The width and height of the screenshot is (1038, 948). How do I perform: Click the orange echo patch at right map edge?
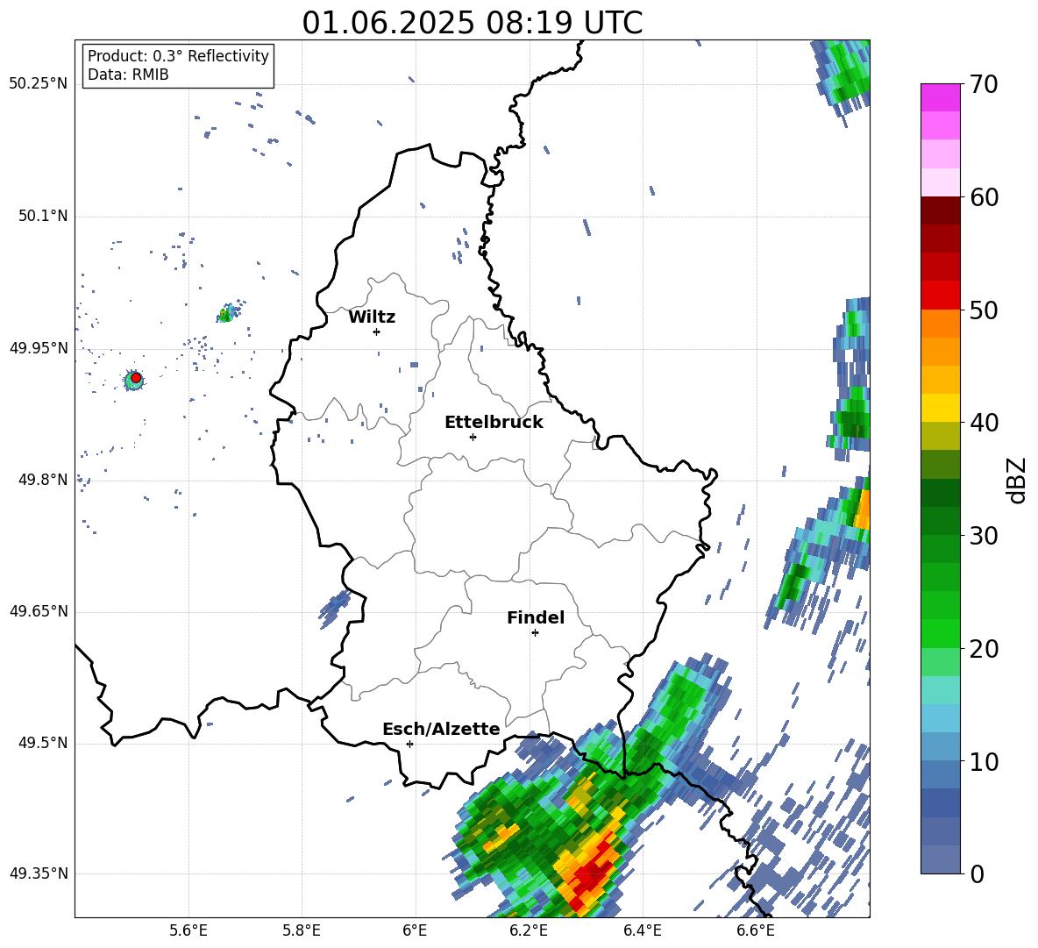(863, 510)
